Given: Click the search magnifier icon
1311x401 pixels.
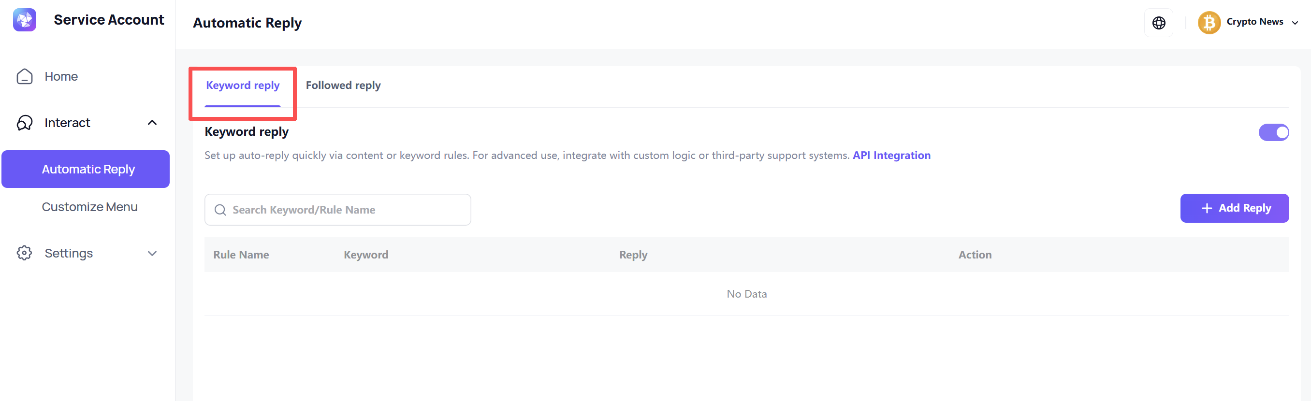Looking at the screenshot, I should pos(220,210).
